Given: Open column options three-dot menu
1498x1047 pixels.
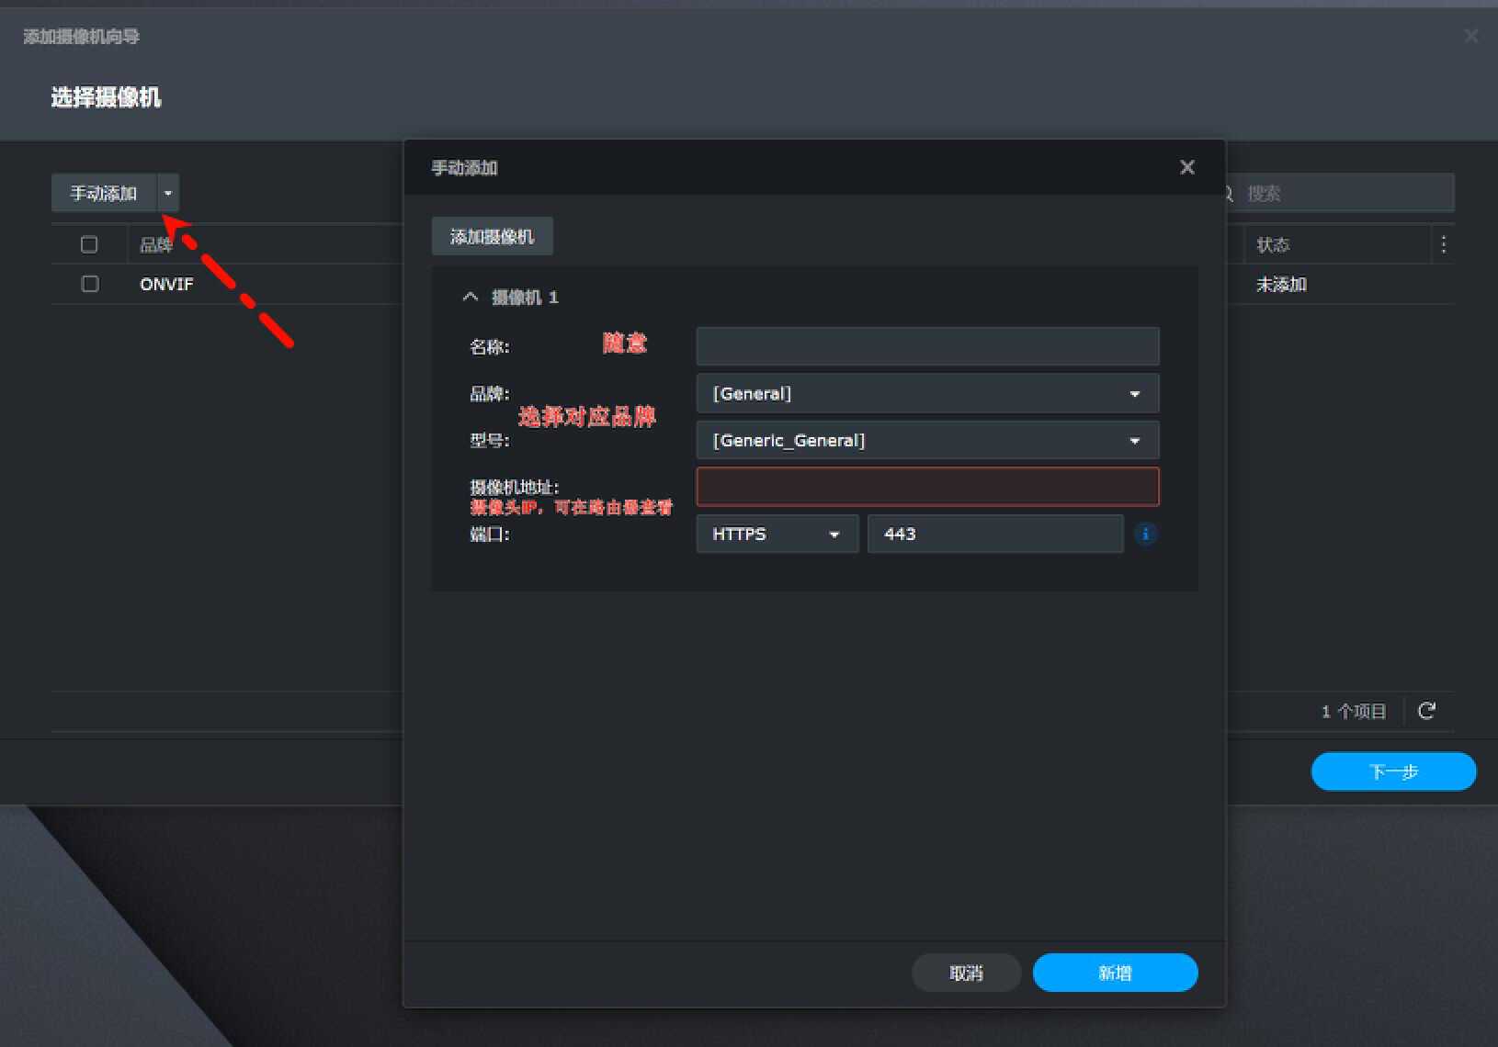Looking at the screenshot, I should tap(1443, 244).
